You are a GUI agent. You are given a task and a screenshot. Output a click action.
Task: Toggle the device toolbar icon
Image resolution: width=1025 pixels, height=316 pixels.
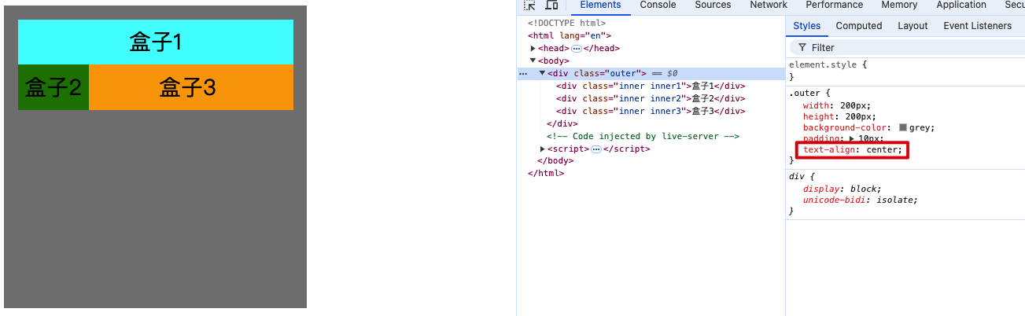(x=552, y=5)
